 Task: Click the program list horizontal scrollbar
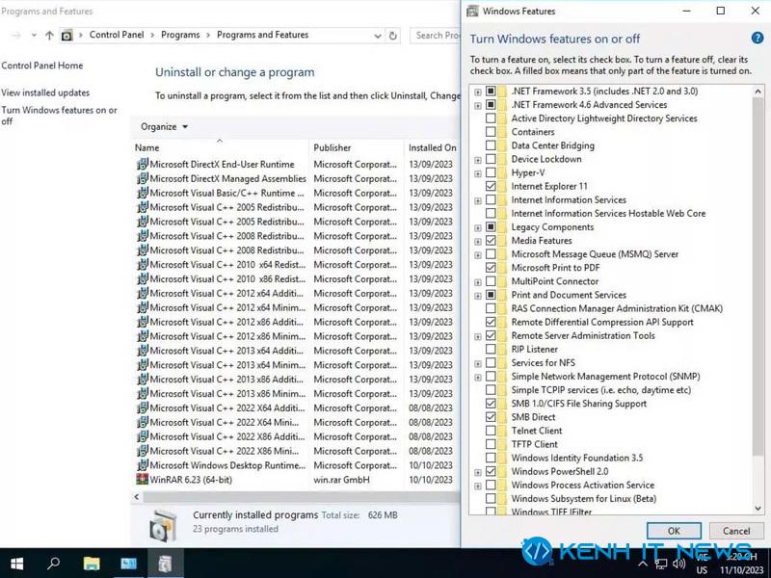[301, 497]
